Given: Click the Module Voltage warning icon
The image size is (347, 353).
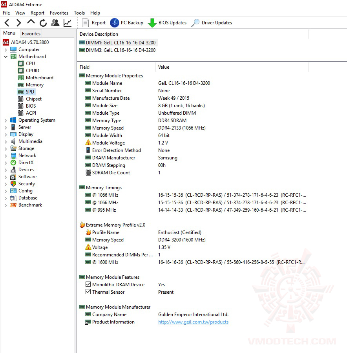Looking at the screenshot, I should point(88,143).
